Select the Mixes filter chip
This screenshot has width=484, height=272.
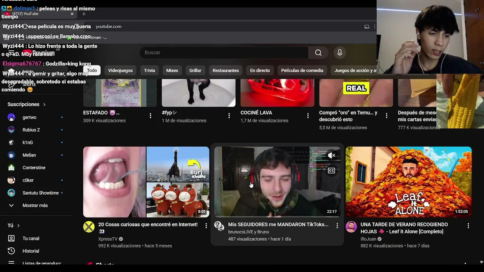click(172, 70)
